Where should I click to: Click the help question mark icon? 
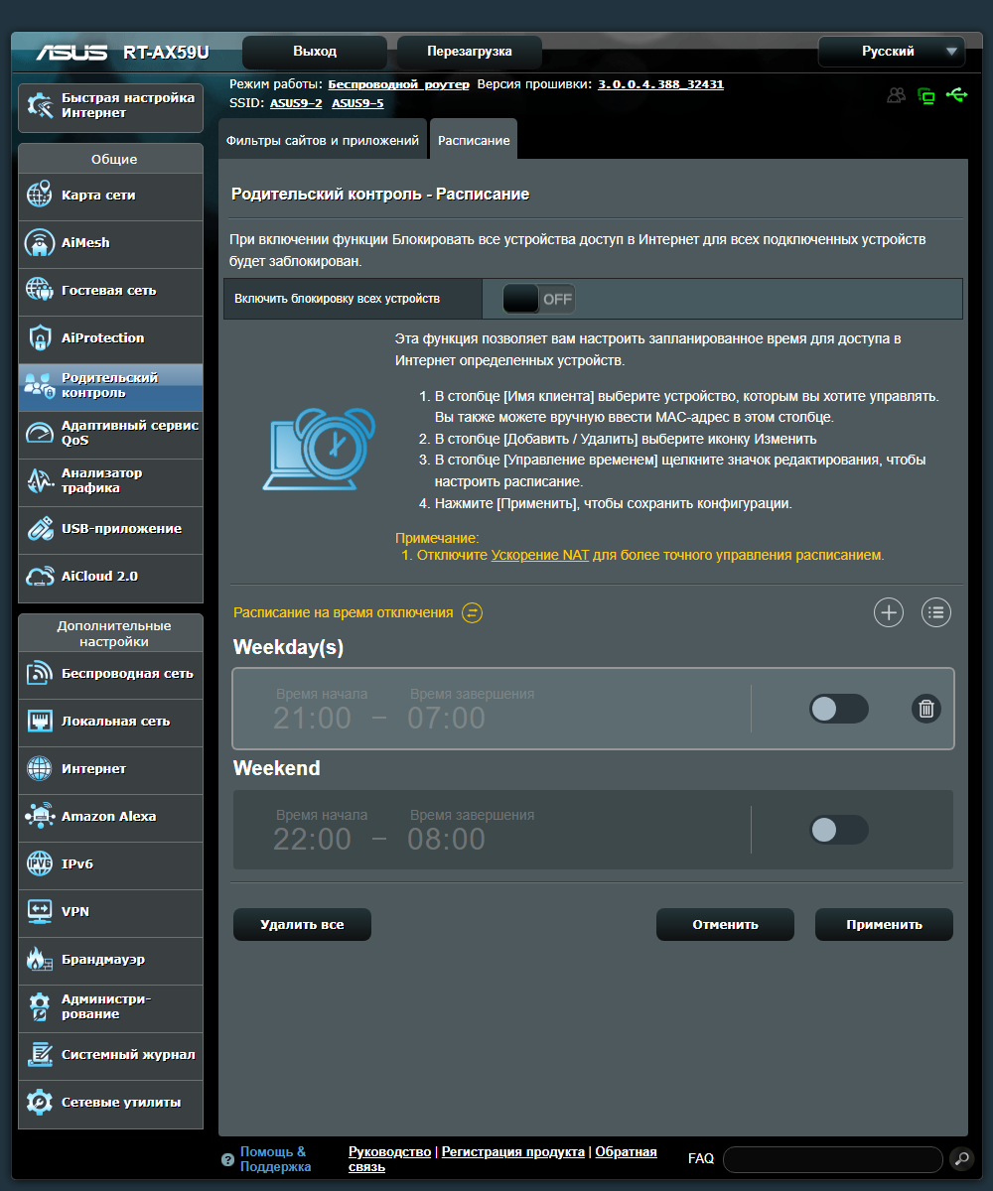[228, 1158]
